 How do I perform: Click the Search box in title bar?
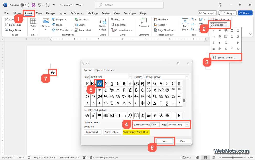coord(129,5)
